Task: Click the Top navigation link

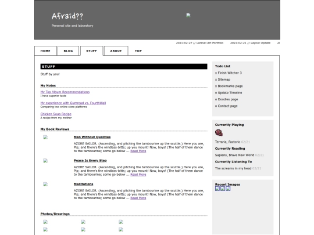Action: (138, 50)
